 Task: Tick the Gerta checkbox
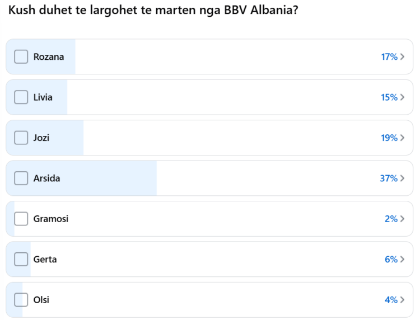21,259
